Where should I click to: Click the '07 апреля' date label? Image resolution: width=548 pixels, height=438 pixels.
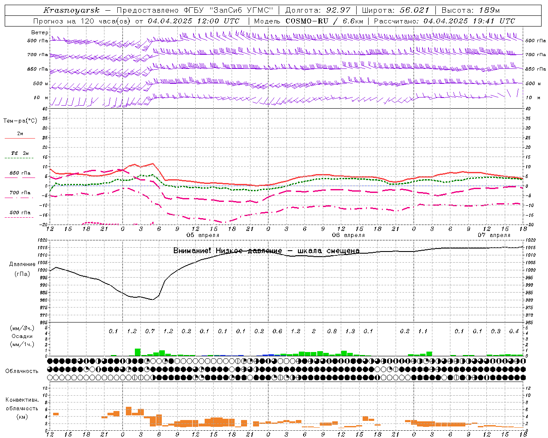(x=494, y=235)
